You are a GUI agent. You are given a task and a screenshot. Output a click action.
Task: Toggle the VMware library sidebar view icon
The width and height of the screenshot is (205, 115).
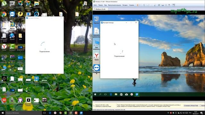point(160,5)
